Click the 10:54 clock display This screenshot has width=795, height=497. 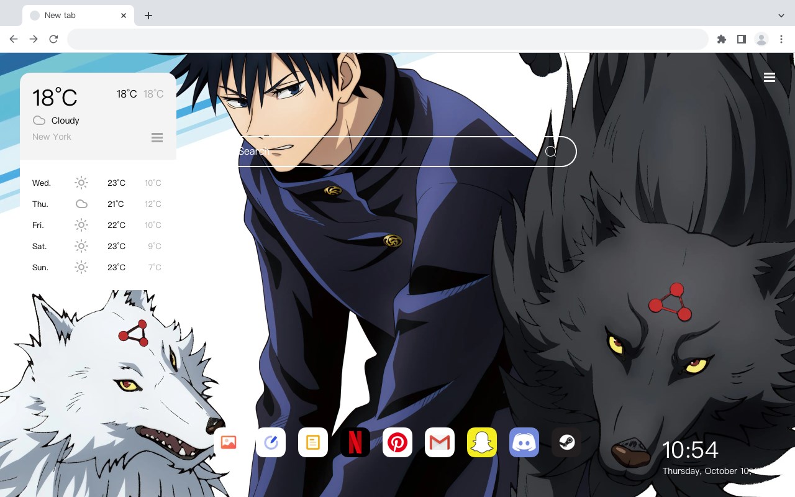tap(690, 450)
